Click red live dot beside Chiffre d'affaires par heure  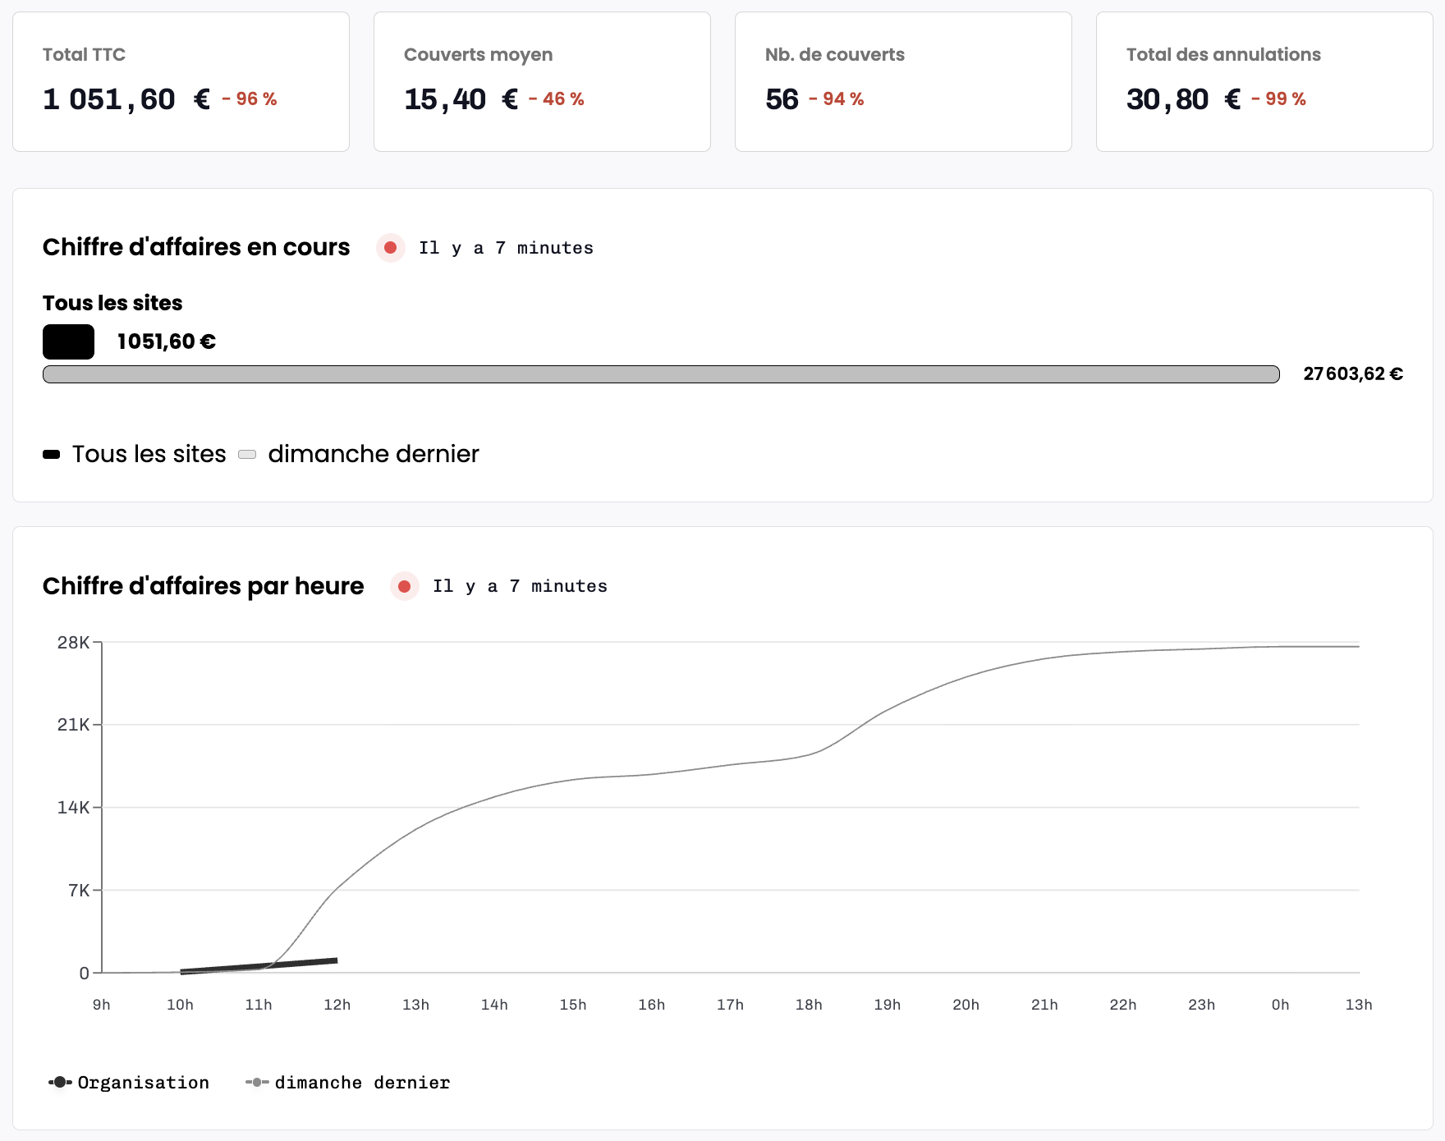point(404,586)
